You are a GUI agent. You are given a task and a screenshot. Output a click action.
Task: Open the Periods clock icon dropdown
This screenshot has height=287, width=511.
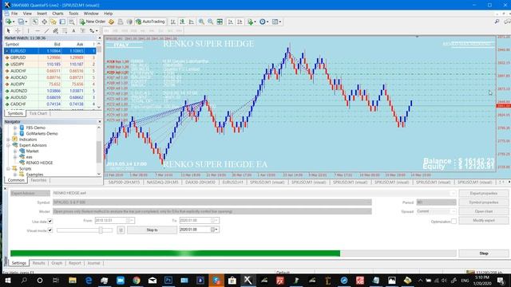(x=263, y=22)
